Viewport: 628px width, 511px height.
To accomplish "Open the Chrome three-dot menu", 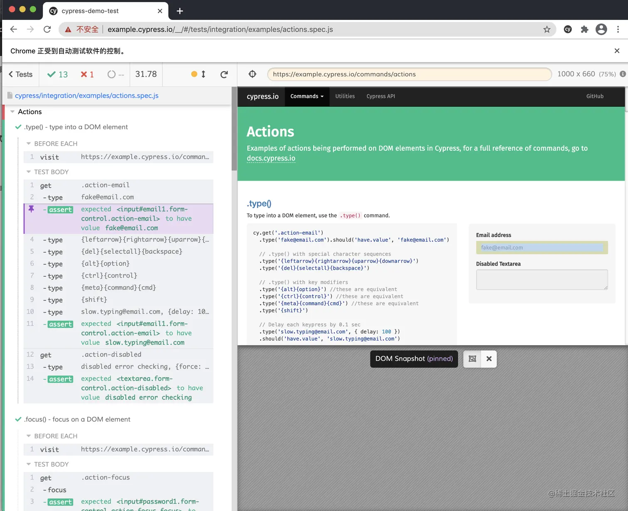I will pos(618,29).
